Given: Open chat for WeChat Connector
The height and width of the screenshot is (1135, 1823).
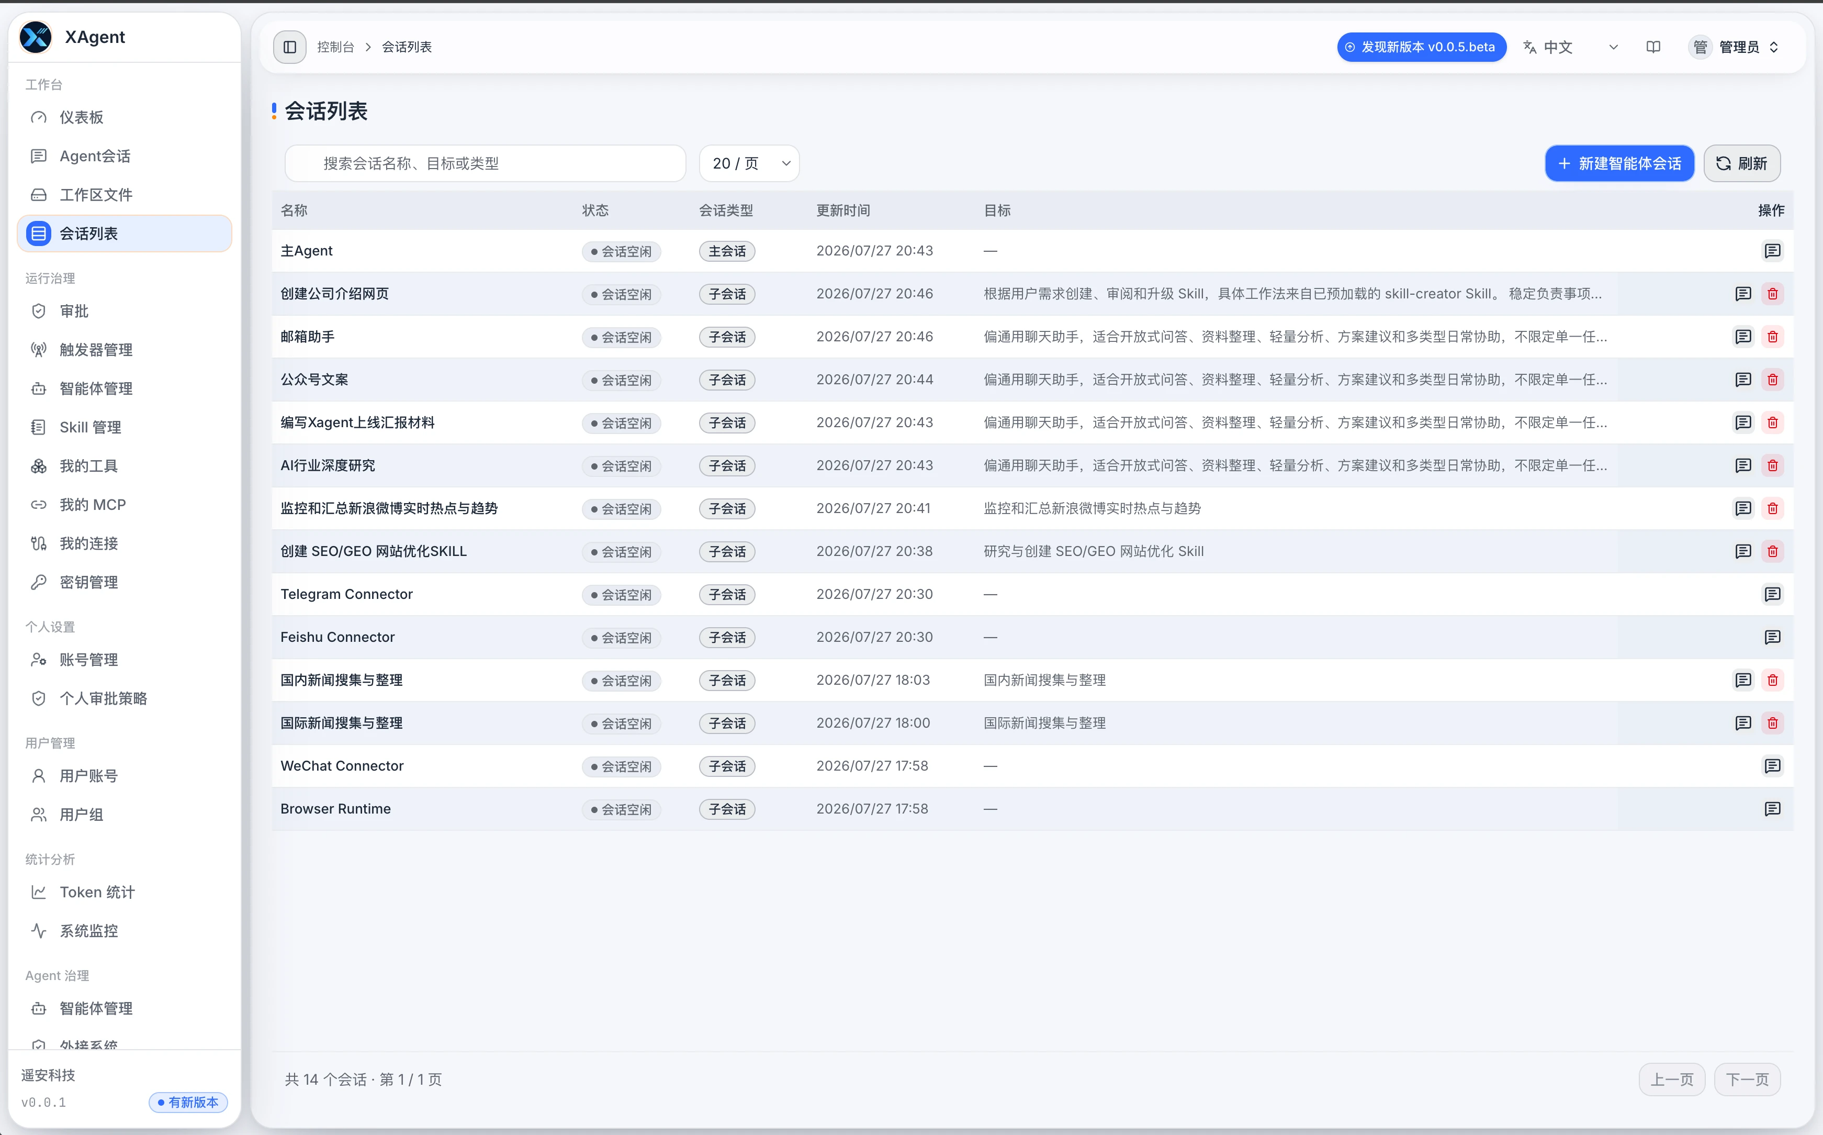Looking at the screenshot, I should [1772, 766].
